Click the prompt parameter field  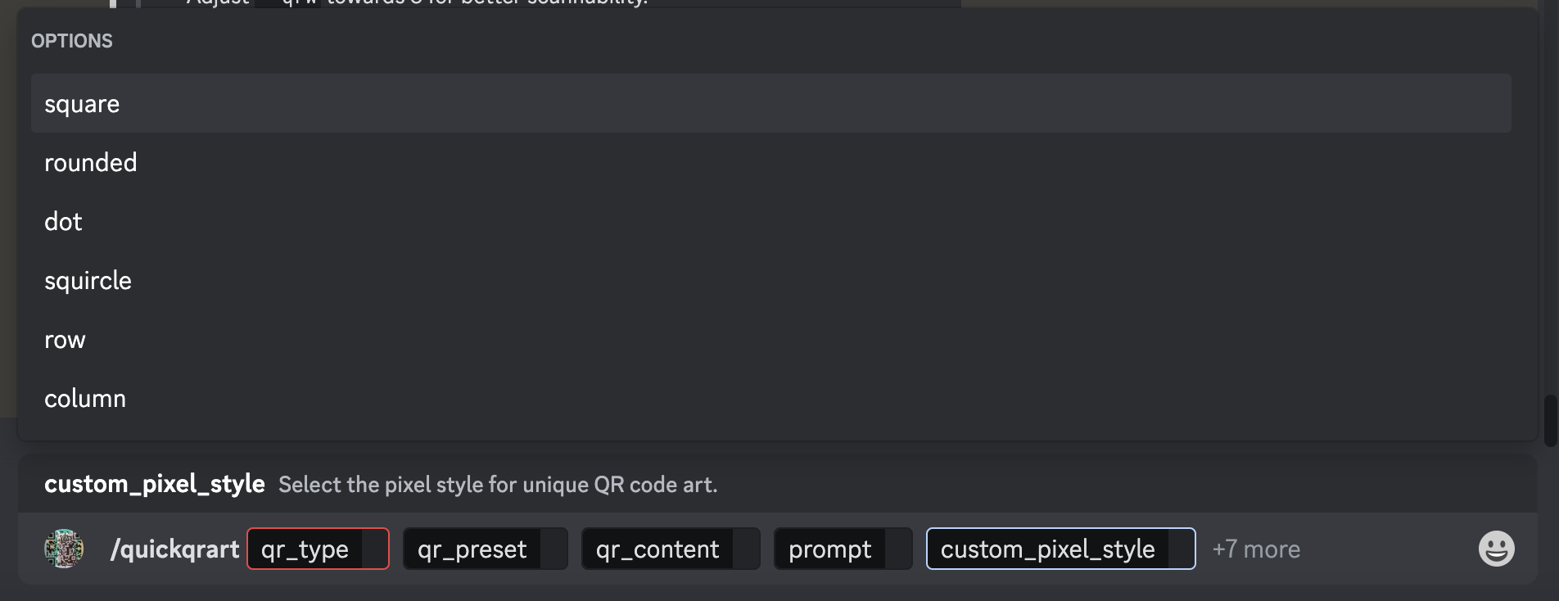[843, 549]
